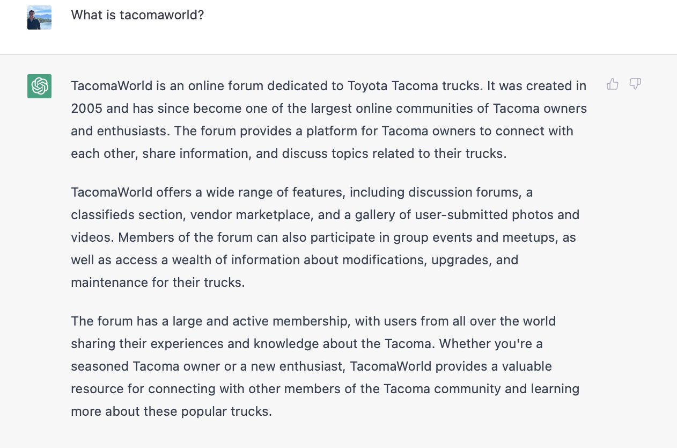Click "TacomaWorld offers a wide range" sentence start
Image resolution: width=677 pixels, height=448 pixels.
(154, 192)
